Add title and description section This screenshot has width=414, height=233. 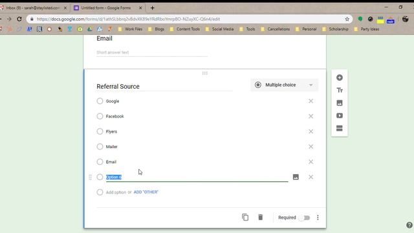click(340, 90)
